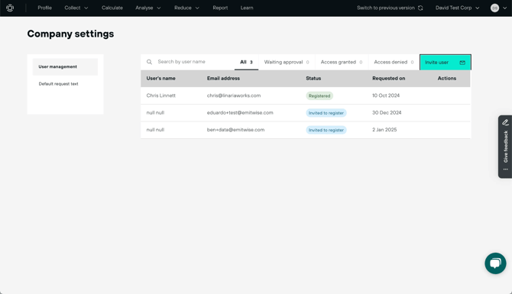Click the Company settings heading
Screen dimensions: 512x294
pyautogui.click(x=70, y=34)
